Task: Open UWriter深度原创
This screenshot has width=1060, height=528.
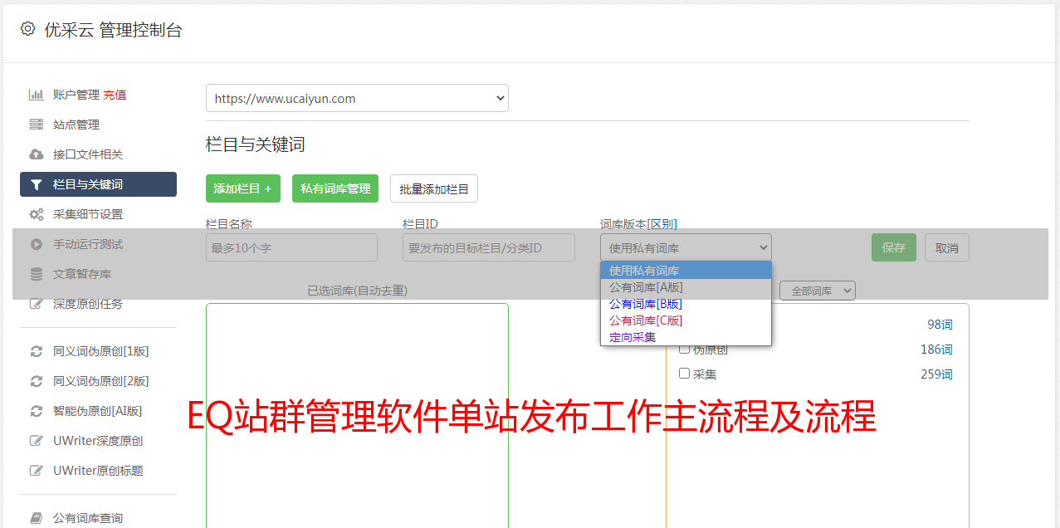Action: coord(98,441)
